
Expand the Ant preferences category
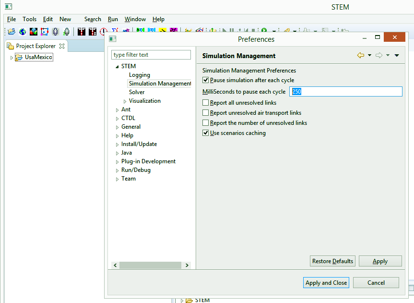click(117, 110)
